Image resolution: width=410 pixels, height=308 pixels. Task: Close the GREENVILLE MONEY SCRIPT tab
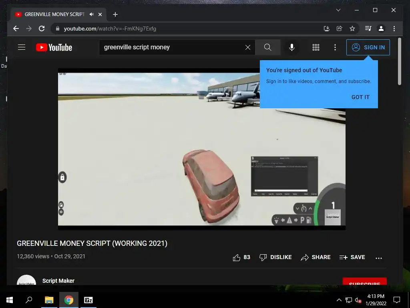point(100,14)
